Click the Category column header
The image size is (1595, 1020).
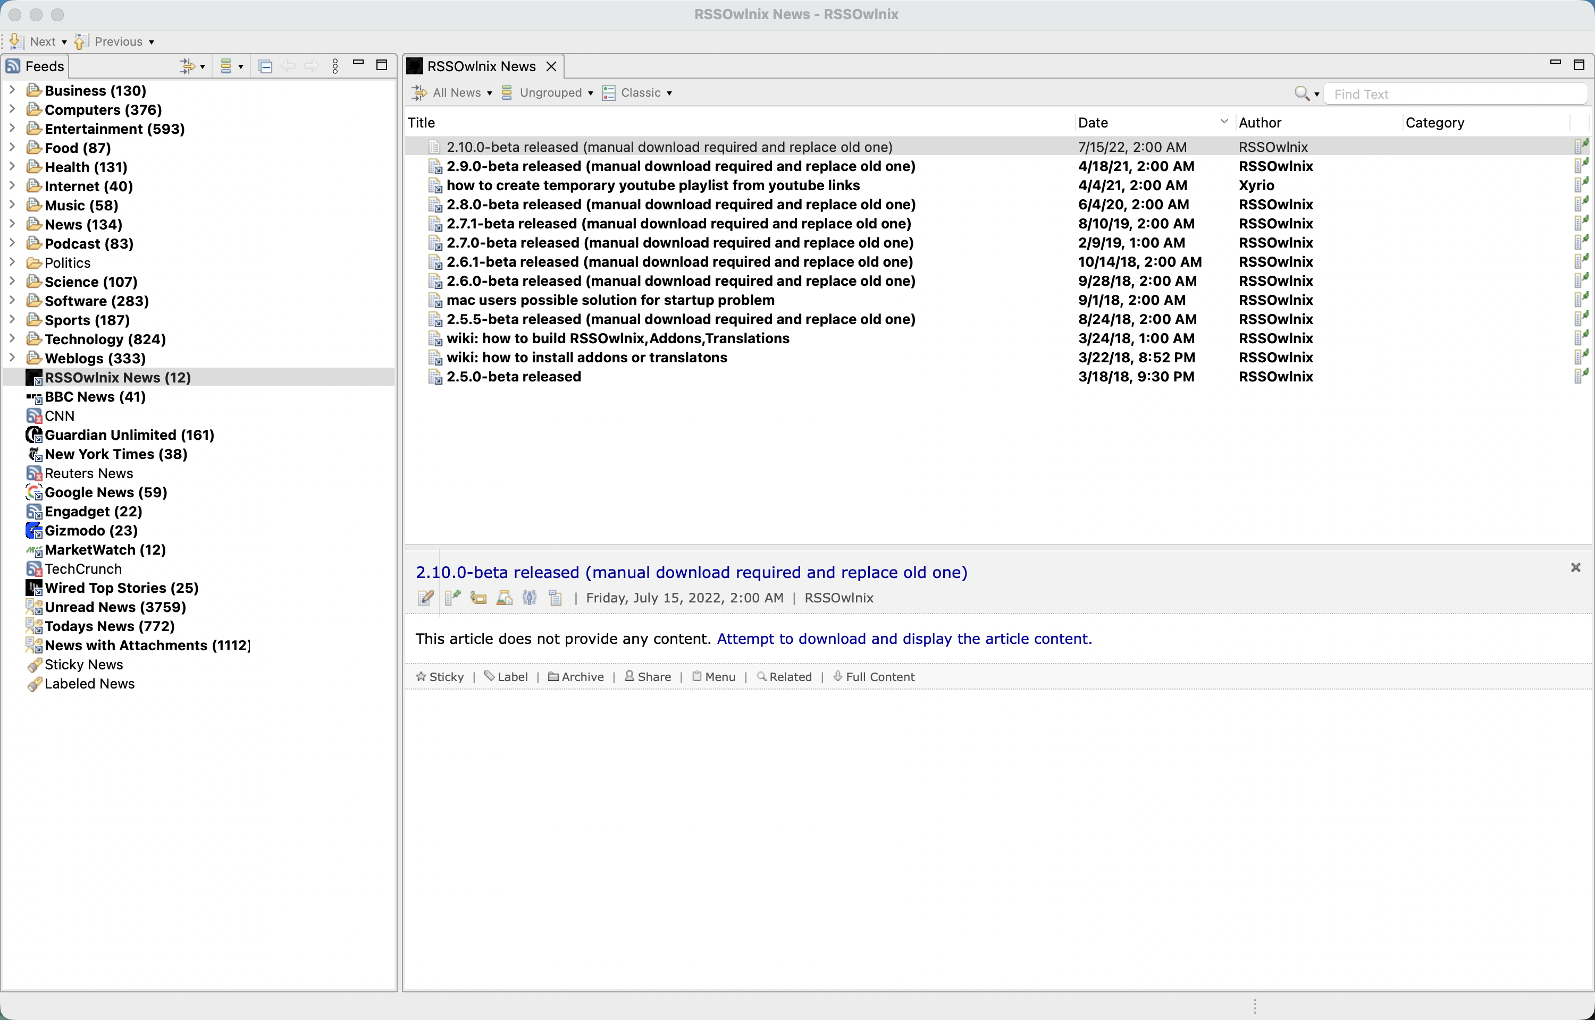click(1487, 123)
